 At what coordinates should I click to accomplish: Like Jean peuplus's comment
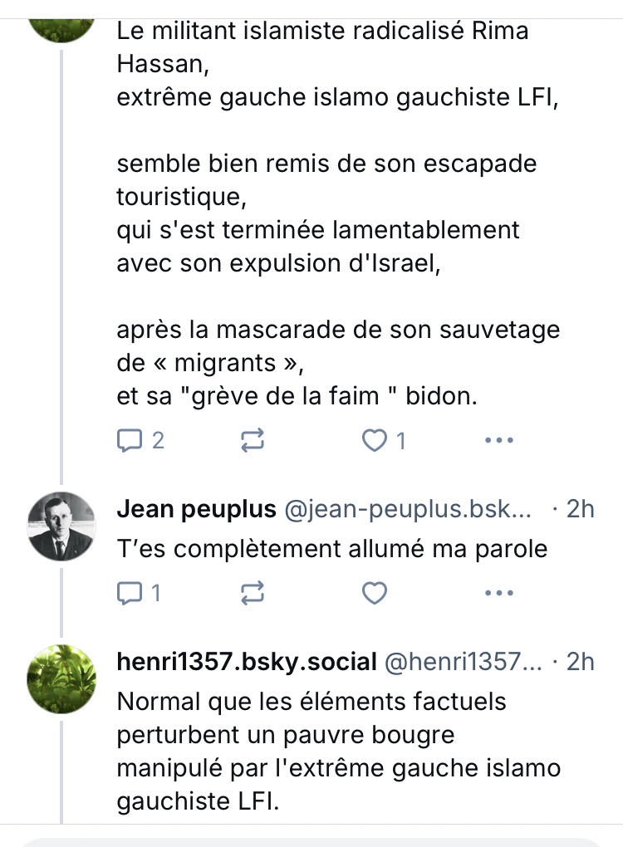click(375, 593)
